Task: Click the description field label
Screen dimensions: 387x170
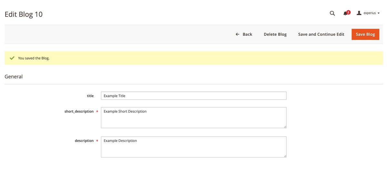Action: (x=84, y=141)
